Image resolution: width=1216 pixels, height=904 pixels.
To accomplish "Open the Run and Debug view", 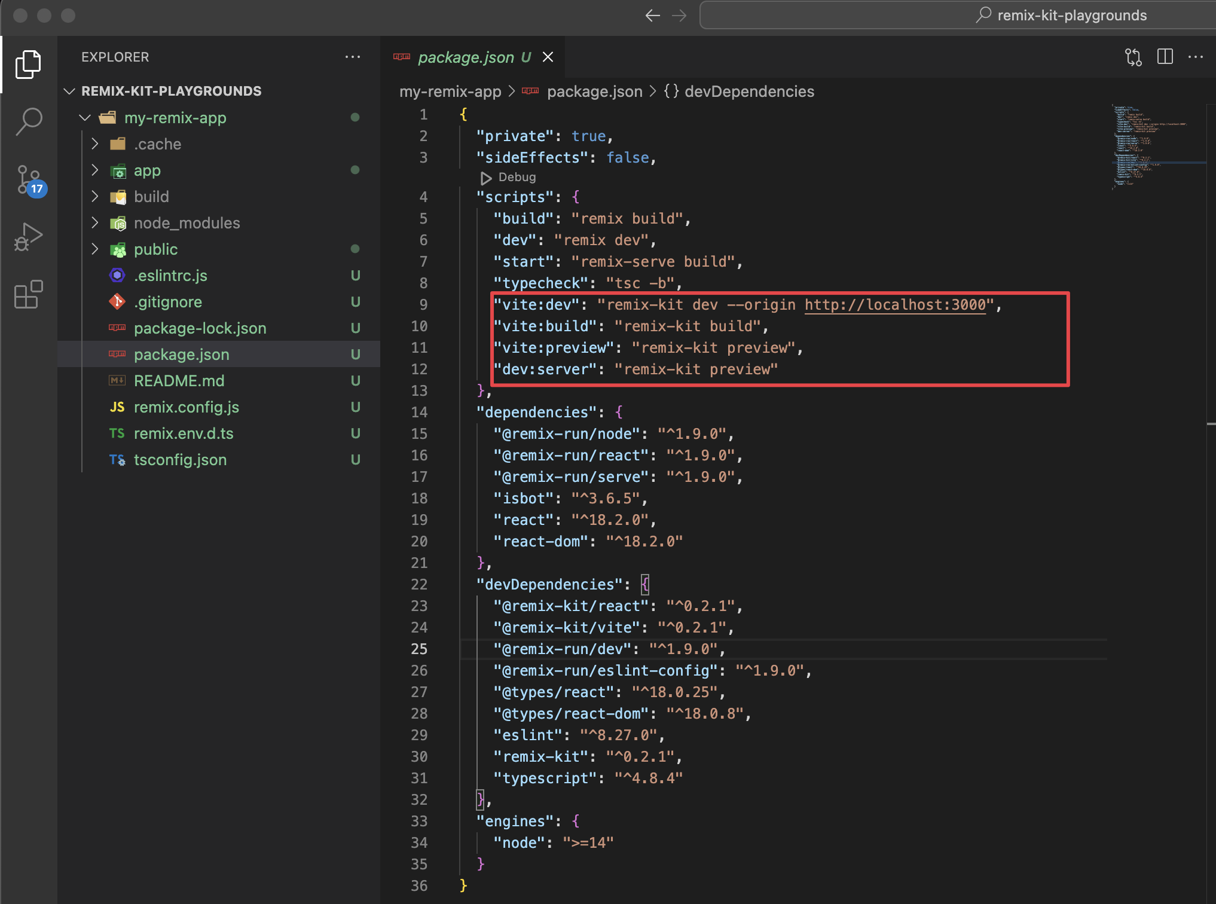I will click(x=28, y=237).
